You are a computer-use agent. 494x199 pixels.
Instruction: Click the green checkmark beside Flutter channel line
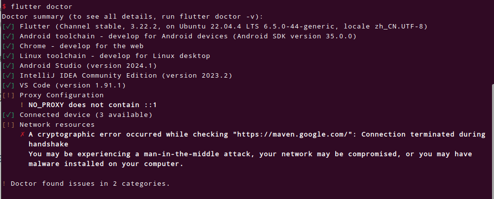tap(8, 27)
